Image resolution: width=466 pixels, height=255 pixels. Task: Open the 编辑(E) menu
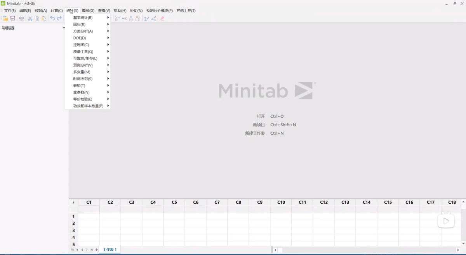click(x=25, y=10)
